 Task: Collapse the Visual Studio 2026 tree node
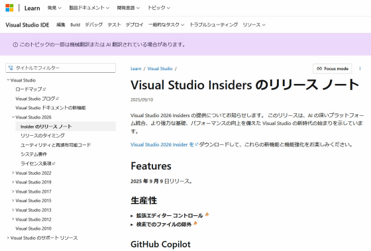pyautogui.click(x=13, y=117)
